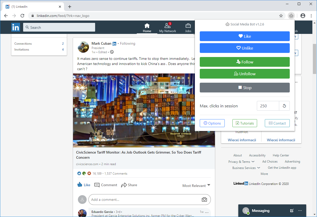Open My Network tab
Viewport: 317px width, 217px height.
point(168,28)
